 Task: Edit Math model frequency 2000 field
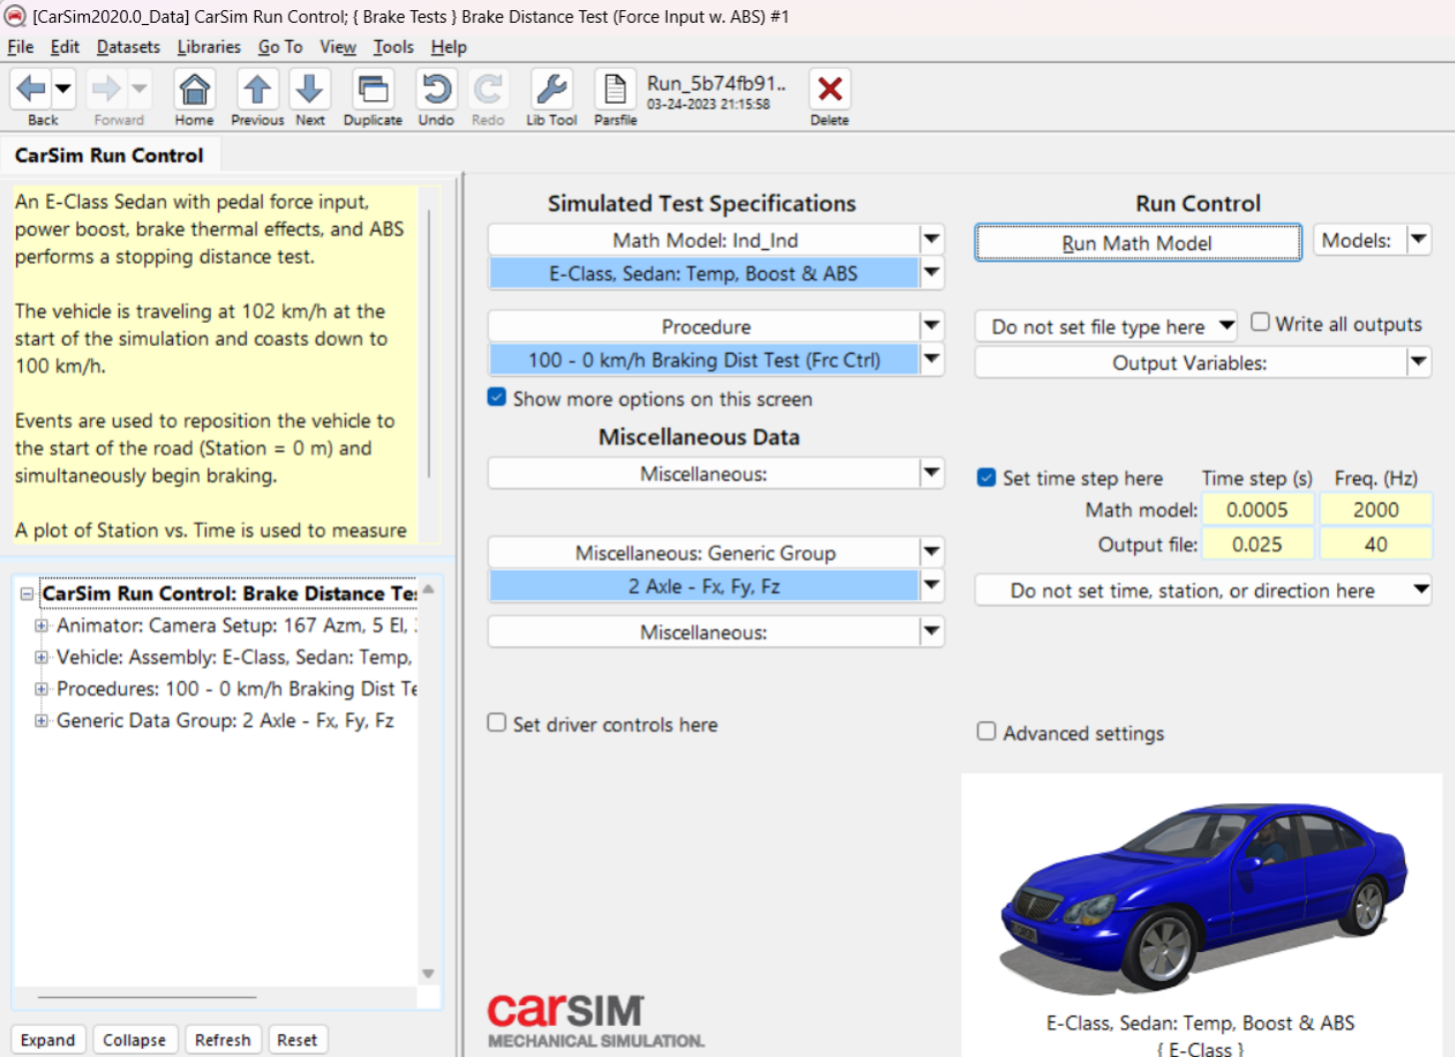(1375, 510)
